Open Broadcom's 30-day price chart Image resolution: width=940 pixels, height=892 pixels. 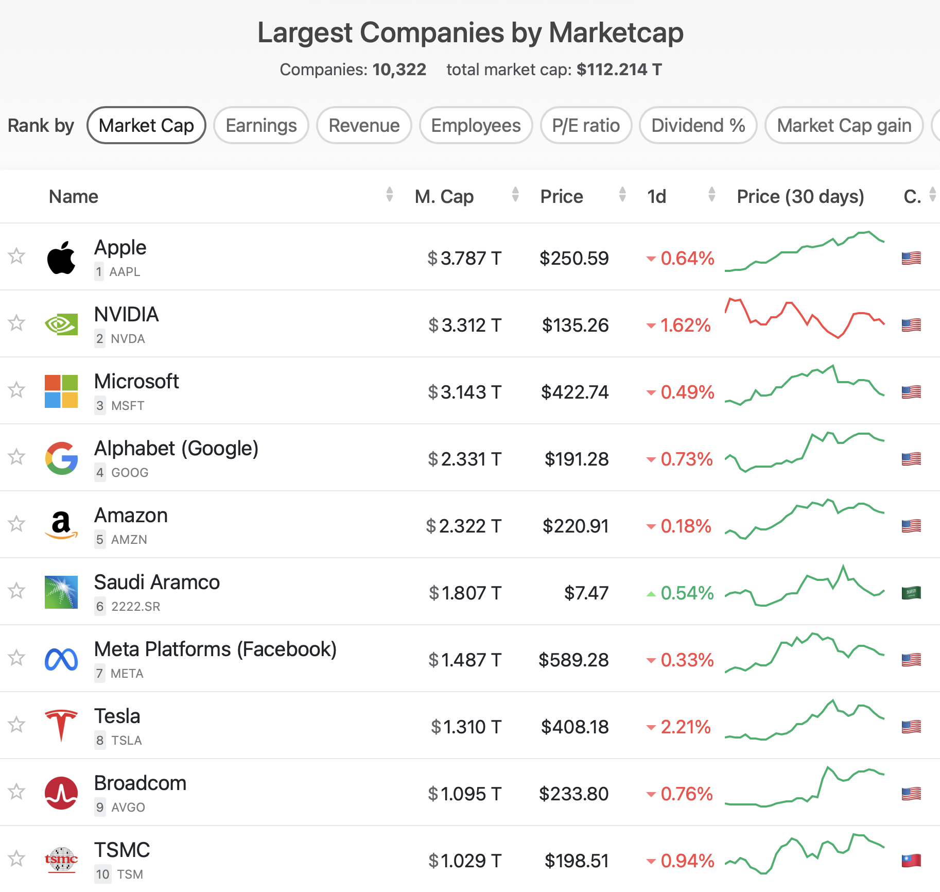pos(805,786)
